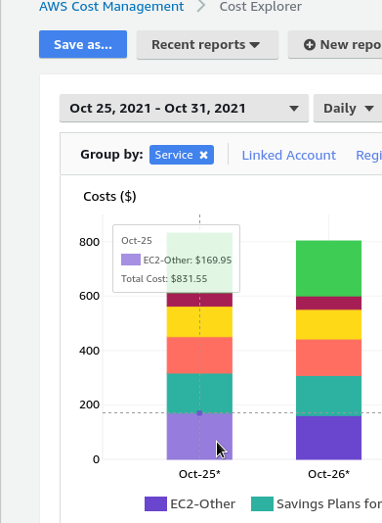Click the Save as... button

83,44
